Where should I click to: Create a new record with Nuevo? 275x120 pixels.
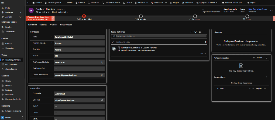[68, 3]
